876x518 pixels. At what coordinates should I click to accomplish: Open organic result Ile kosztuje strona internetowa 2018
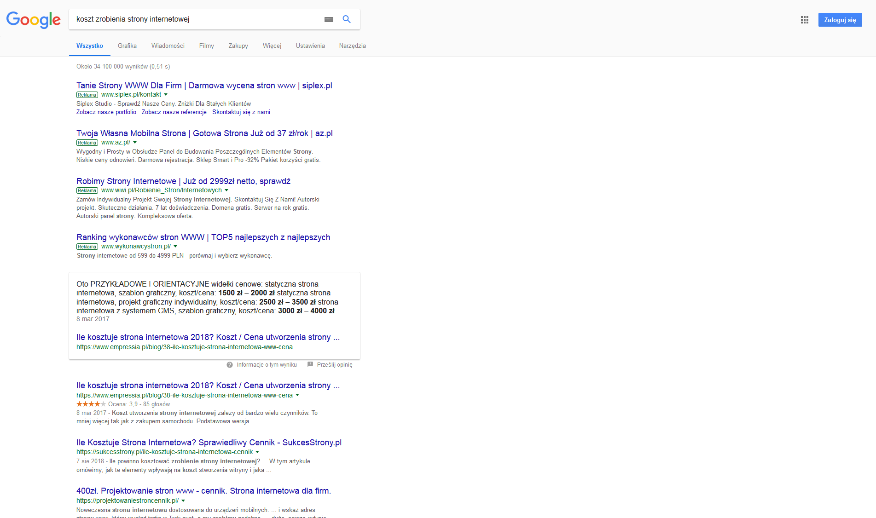(x=208, y=386)
